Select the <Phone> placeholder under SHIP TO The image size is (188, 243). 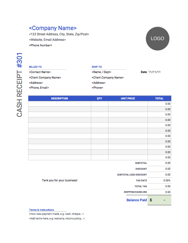pos(97,88)
